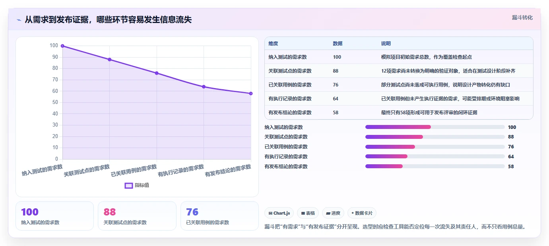Click x-axis label 有发布结论的需求数
Viewport: 549px width, 246px height.
tap(228, 171)
